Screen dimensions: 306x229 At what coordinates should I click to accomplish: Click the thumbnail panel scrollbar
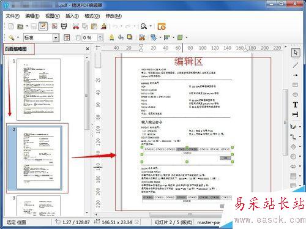click(x=87, y=96)
